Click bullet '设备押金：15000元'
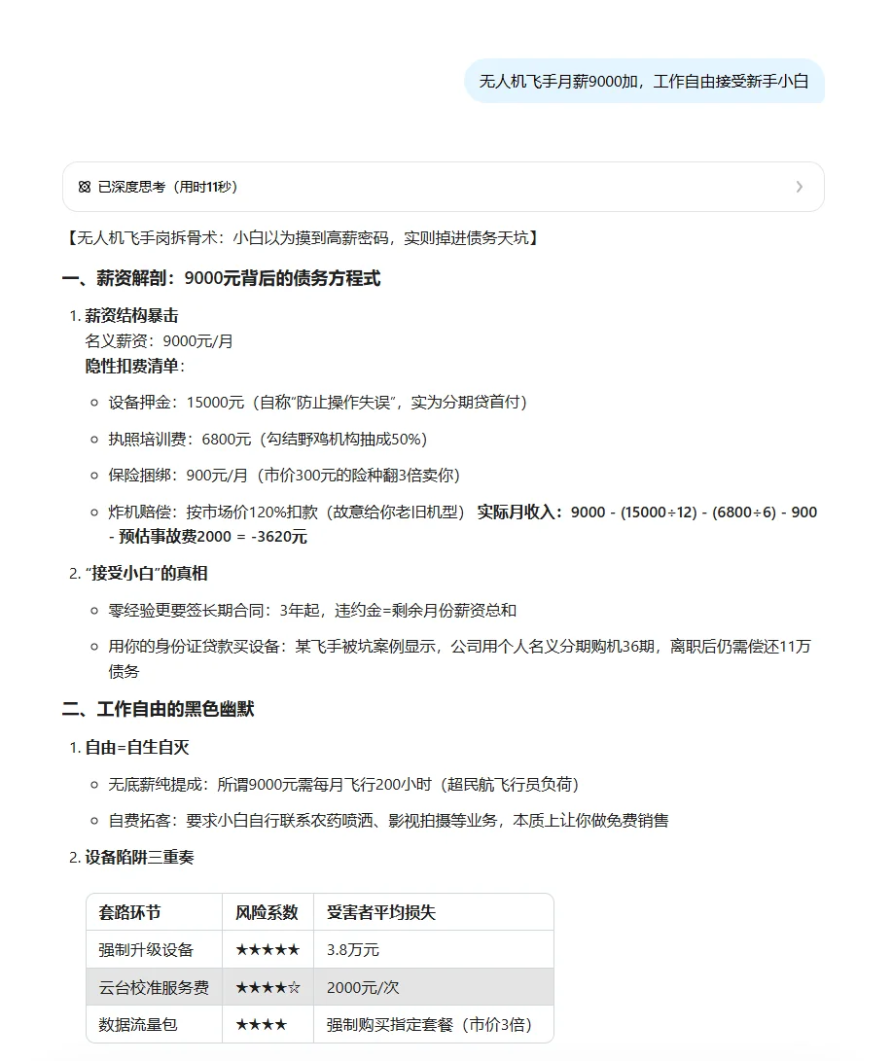 point(317,403)
